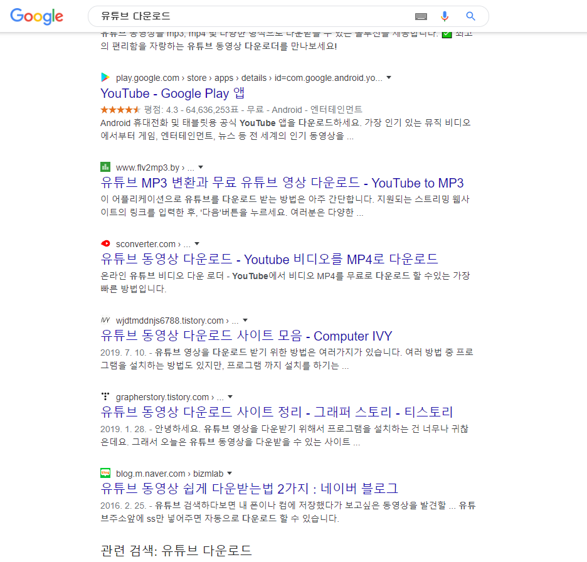Open '유튜브 동영상 다운로드 사이트 모음 - Computer IVY'
Viewport: 587px width, 562px height.
pos(246,336)
